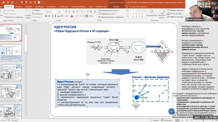This screenshot has height=122, width=218.
Task: Toggle align text right
Action: 83,16
